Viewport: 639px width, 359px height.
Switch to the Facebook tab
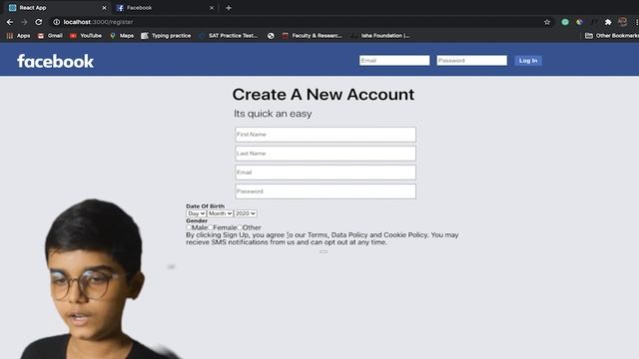coord(165,8)
